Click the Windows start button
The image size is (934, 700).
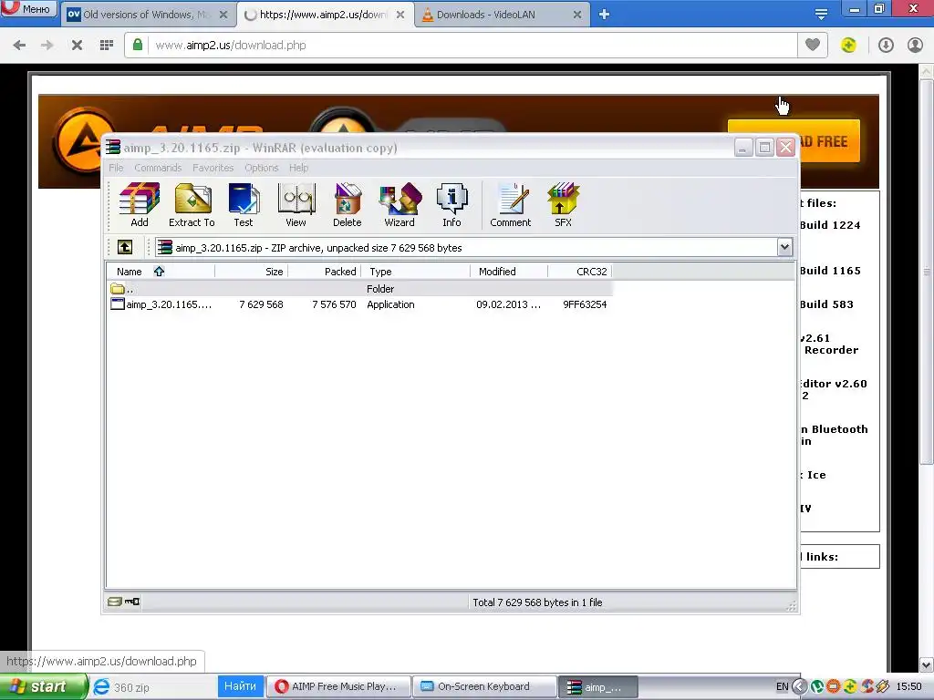pos(43,687)
